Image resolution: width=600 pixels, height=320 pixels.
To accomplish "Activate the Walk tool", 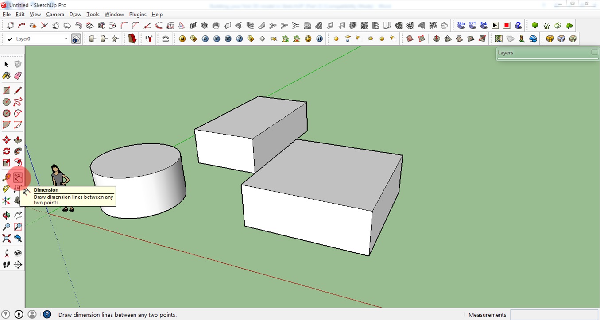I will click(6, 264).
